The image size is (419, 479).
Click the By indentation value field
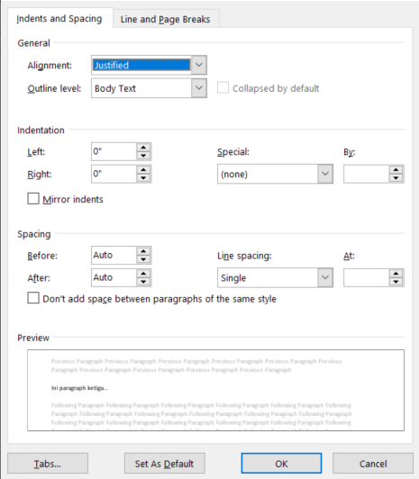point(367,174)
